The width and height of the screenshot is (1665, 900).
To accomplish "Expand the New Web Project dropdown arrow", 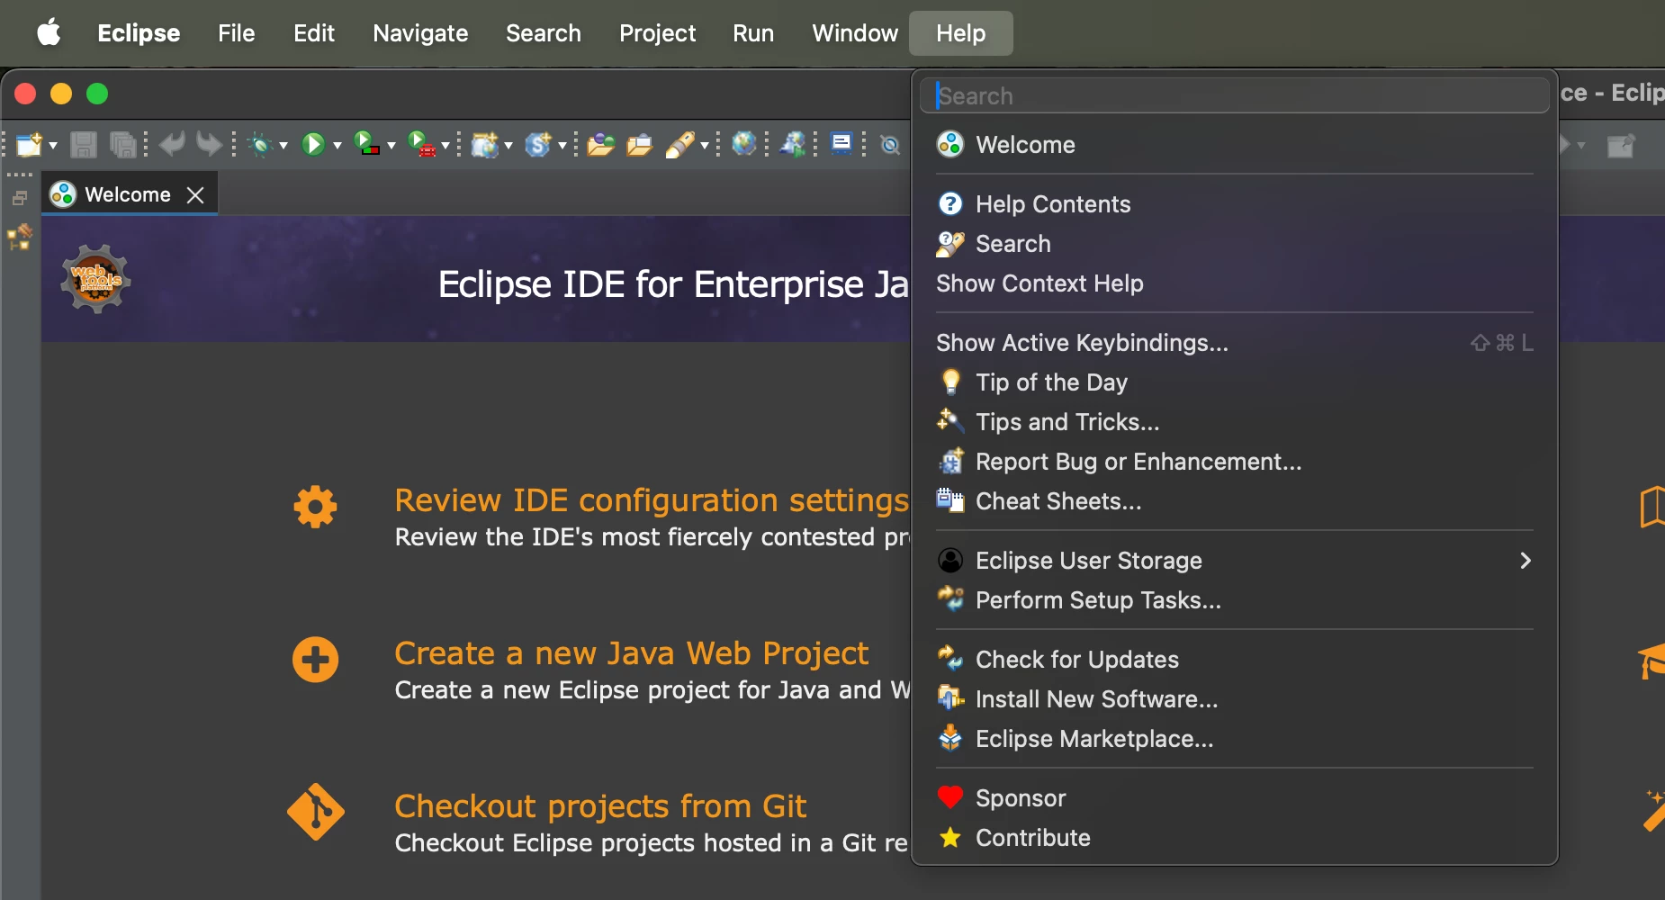I will (x=508, y=145).
